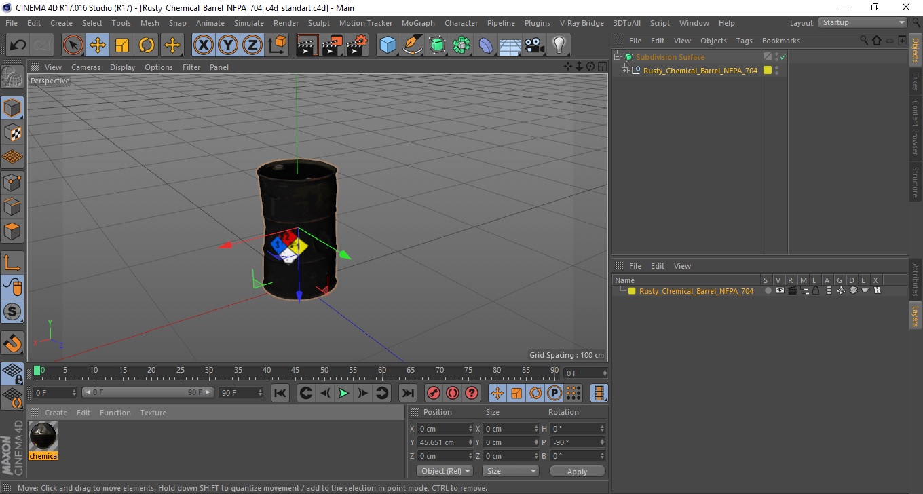This screenshot has height=494, width=923.
Task: Switch to Points mode
Action: [12, 182]
